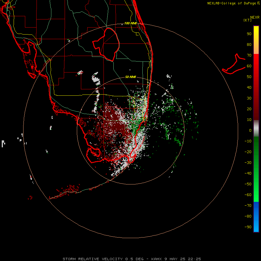Screen dimensions: 261x261
Task: Click the 70 value on velocity scale
Action: point(249,55)
